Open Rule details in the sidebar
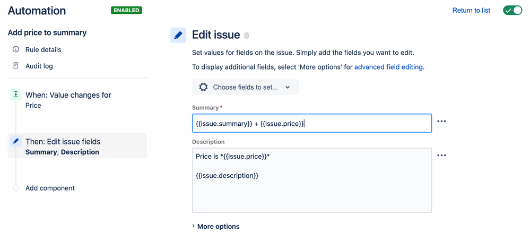 coord(44,49)
